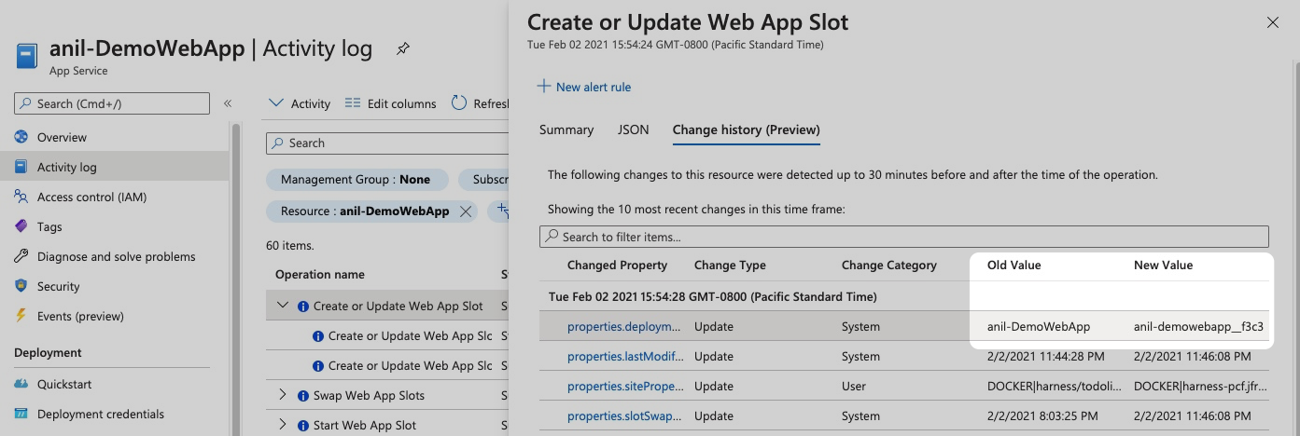The height and width of the screenshot is (436, 1300).
Task: Click the app service icon beside title
Action: (x=26, y=55)
